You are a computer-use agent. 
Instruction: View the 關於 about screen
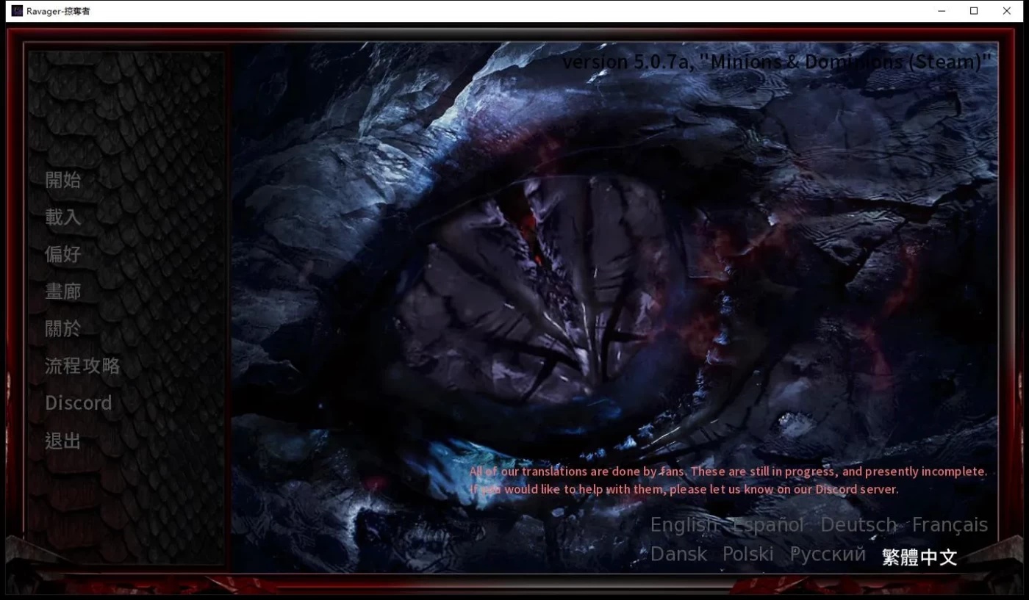[x=62, y=328]
